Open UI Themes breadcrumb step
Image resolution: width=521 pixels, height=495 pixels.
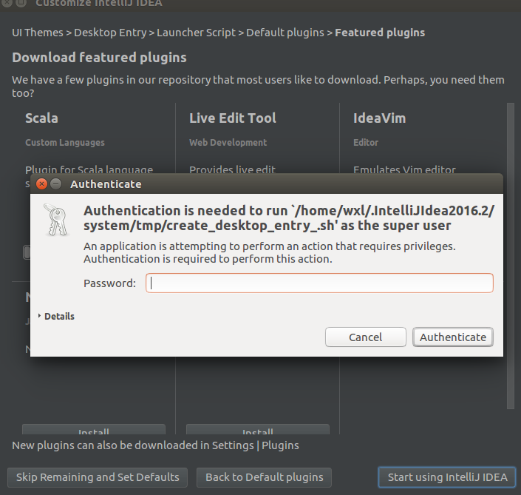38,33
